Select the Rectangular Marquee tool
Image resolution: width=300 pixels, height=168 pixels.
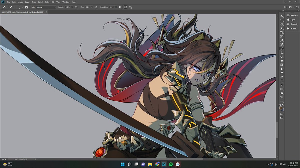click(x=282, y=20)
